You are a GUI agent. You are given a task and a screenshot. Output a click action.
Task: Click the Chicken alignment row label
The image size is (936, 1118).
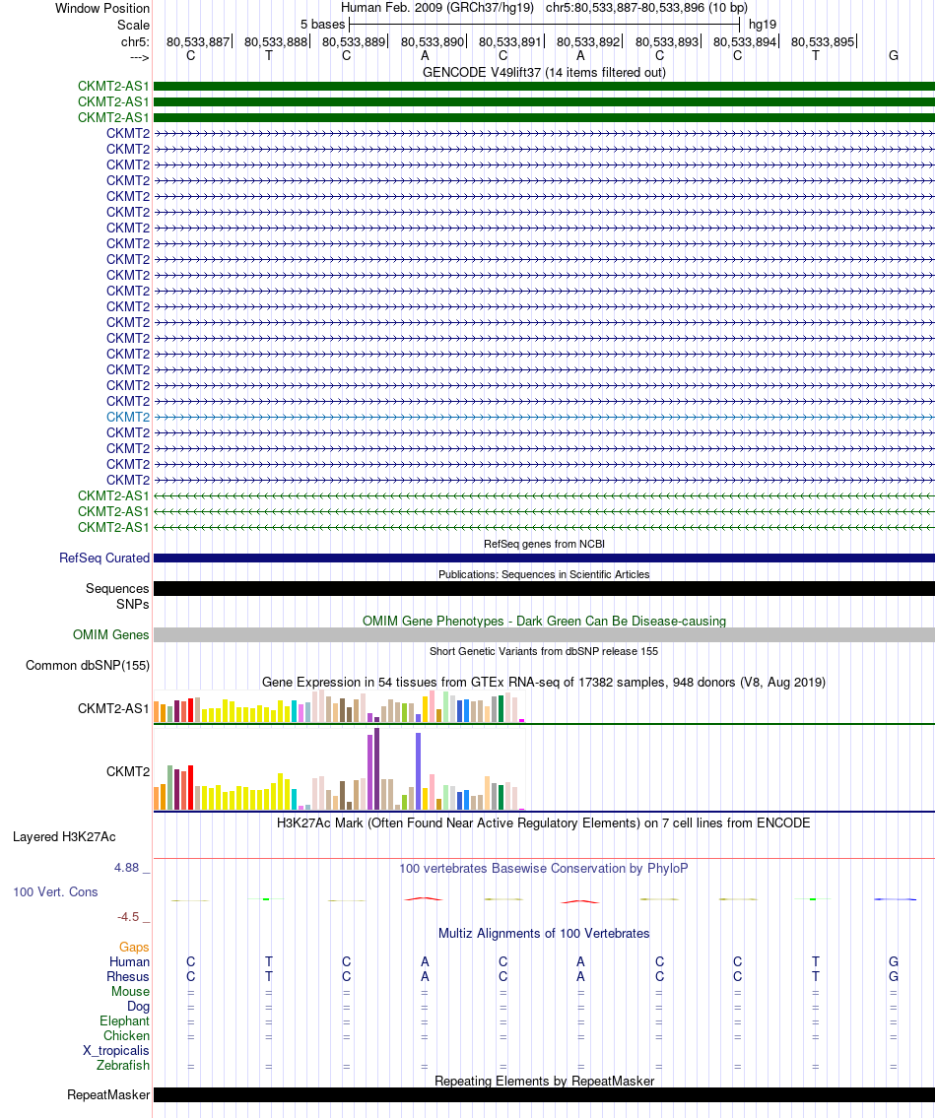[127, 1036]
